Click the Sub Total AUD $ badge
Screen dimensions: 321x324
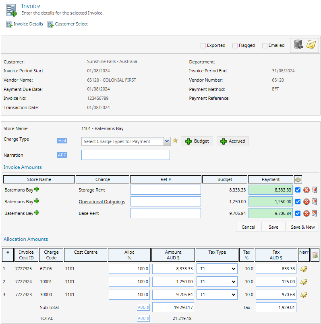[x=143, y=307]
